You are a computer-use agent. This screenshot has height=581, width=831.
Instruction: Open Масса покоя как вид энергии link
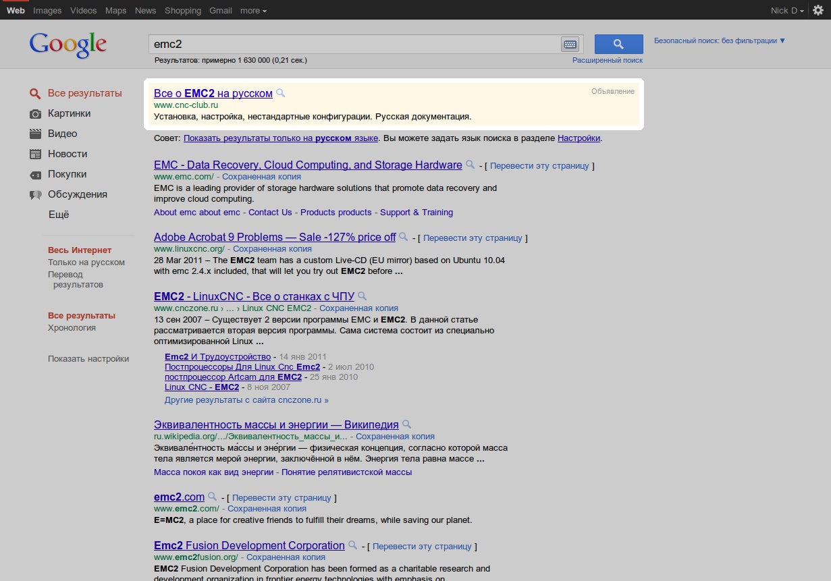213,472
